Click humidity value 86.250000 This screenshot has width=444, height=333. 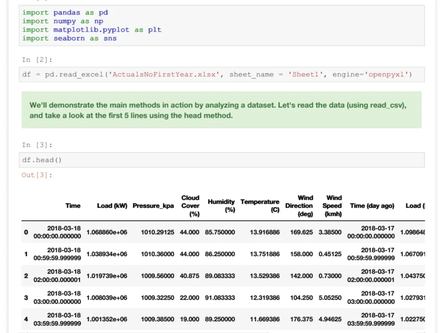[x=220, y=254]
